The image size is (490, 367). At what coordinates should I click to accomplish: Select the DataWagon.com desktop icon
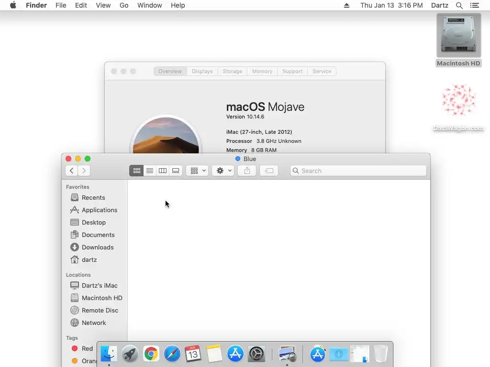(458, 108)
